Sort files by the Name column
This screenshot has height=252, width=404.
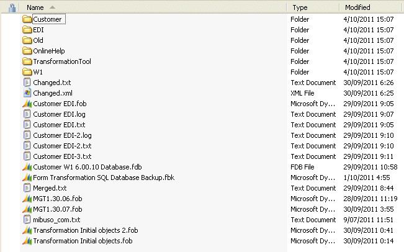click(x=35, y=7)
